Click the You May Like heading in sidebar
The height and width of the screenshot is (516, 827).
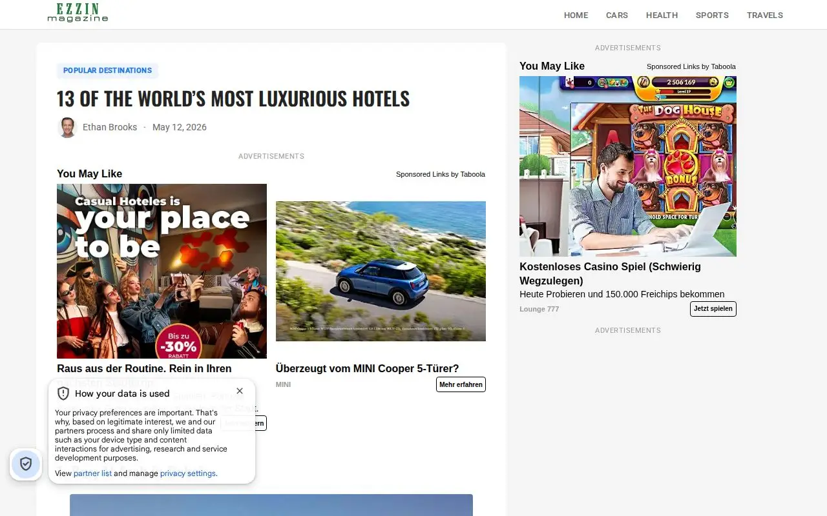(x=552, y=66)
